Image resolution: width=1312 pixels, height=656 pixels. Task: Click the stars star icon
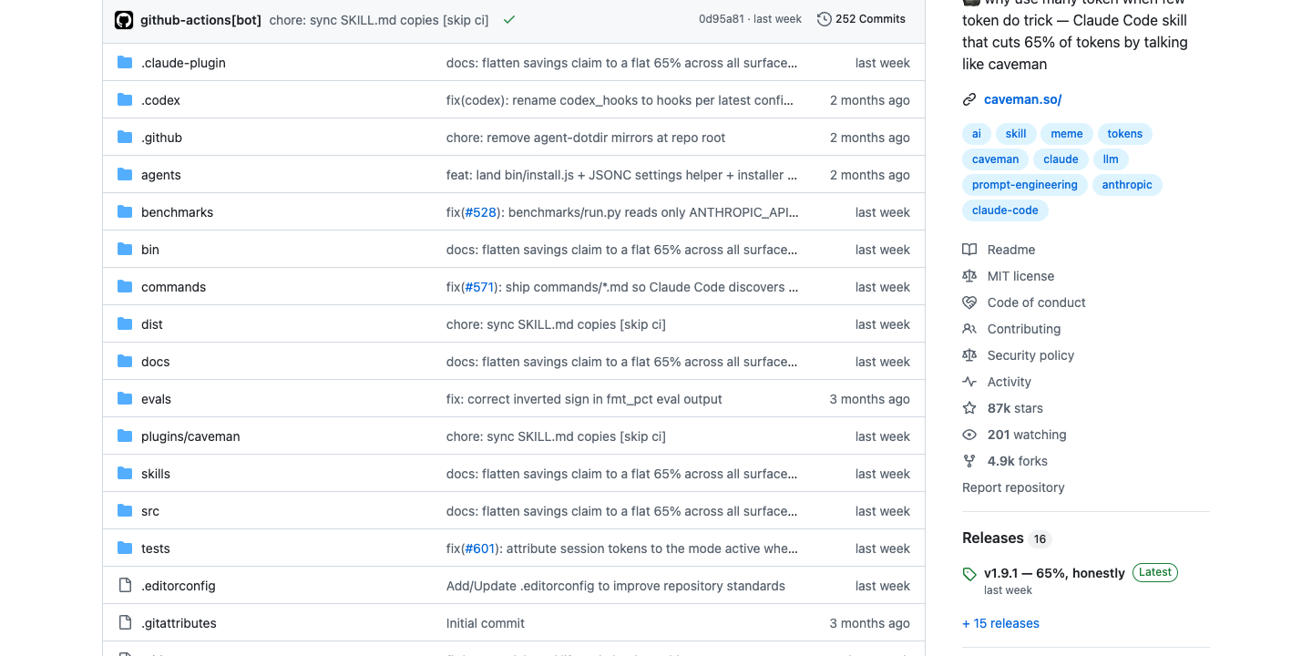pyautogui.click(x=969, y=408)
